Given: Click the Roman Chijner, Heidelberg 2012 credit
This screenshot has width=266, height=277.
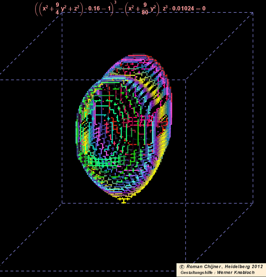Looking at the screenshot, I should click(x=224, y=267).
